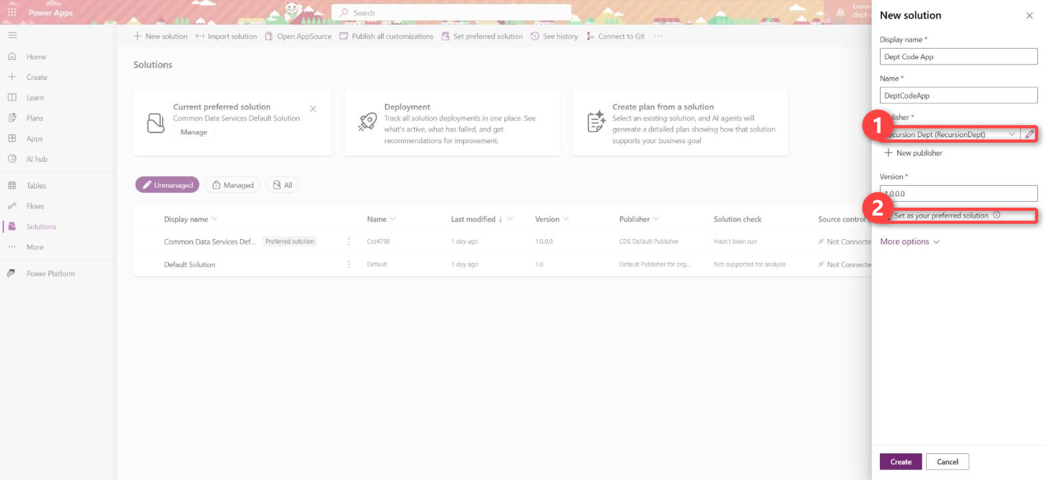Open the app launcher waffle icon
The height and width of the screenshot is (480, 1046).
(12, 12)
